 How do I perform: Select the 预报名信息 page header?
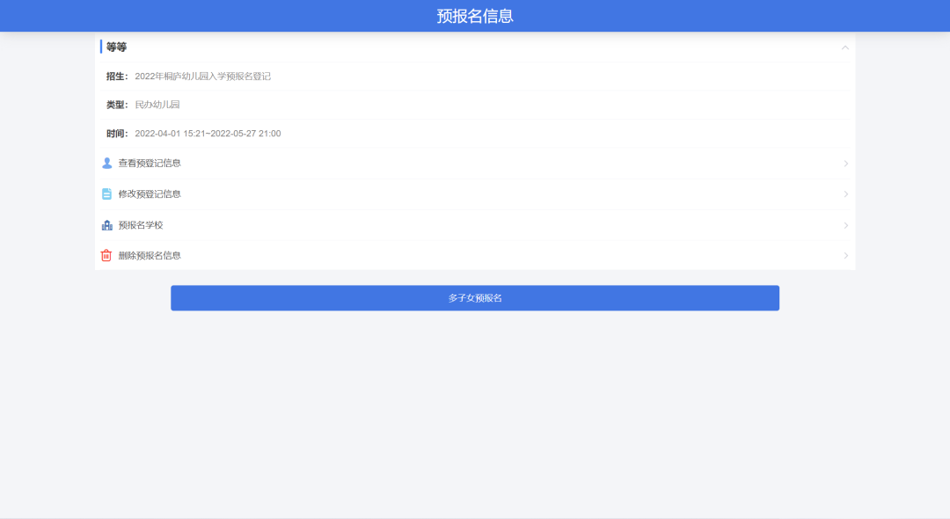point(475,14)
